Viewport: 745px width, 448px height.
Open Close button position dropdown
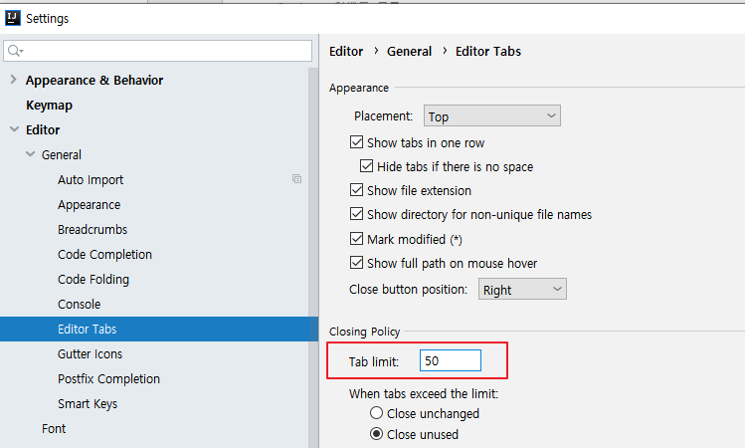click(x=522, y=289)
